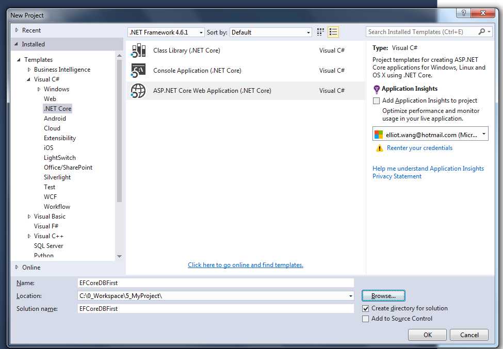Select the Extensibility category
503x349 pixels.
(x=60, y=138)
